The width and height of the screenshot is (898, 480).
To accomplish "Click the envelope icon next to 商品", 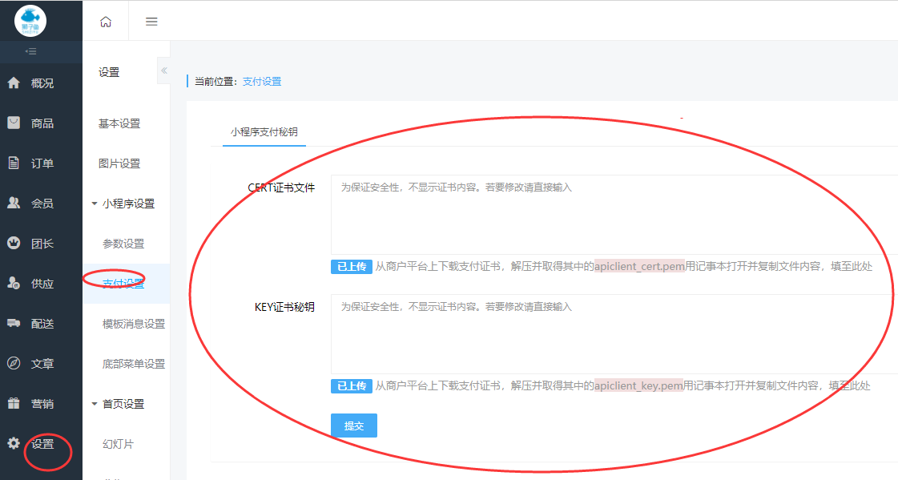I will click(x=14, y=123).
